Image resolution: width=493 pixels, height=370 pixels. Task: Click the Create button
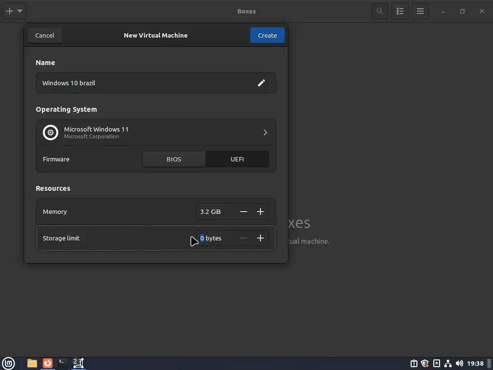coord(268,35)
